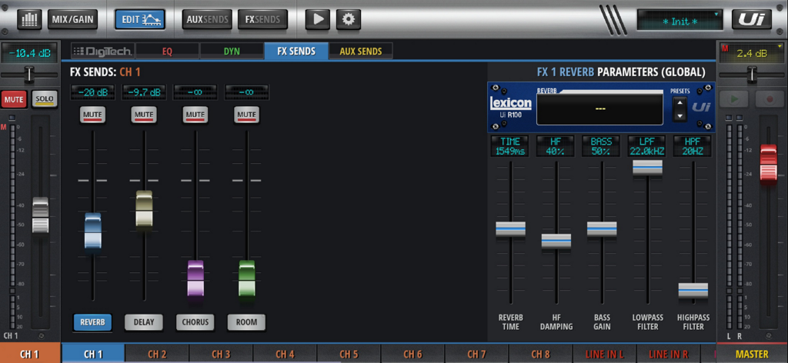Switch to the AUX SENDS tab

coord(360,52)
